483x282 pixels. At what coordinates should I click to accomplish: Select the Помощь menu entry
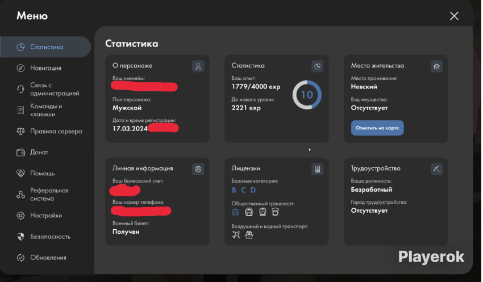42,174
